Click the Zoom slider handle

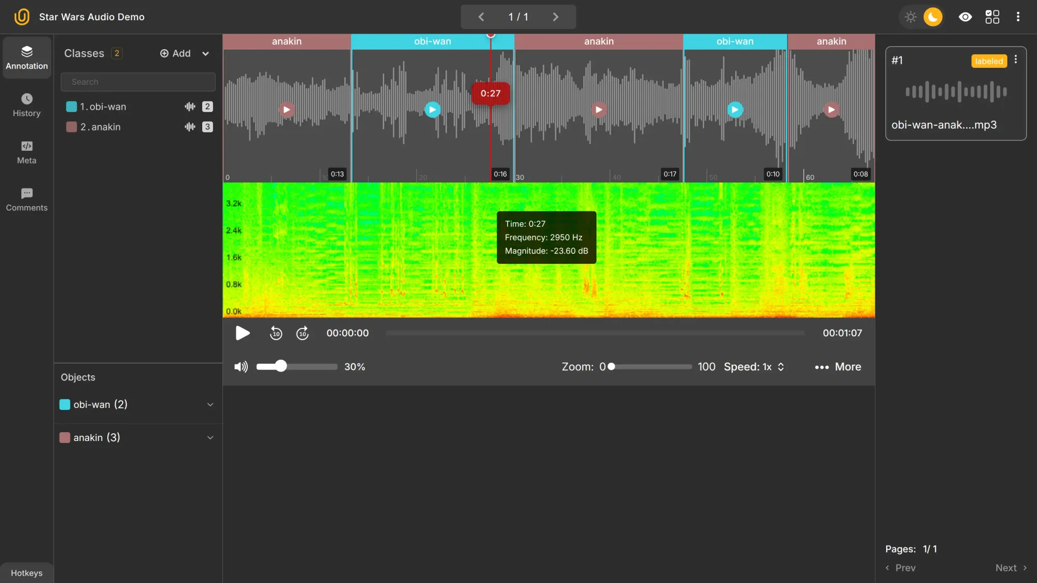(x=611, y=367)
